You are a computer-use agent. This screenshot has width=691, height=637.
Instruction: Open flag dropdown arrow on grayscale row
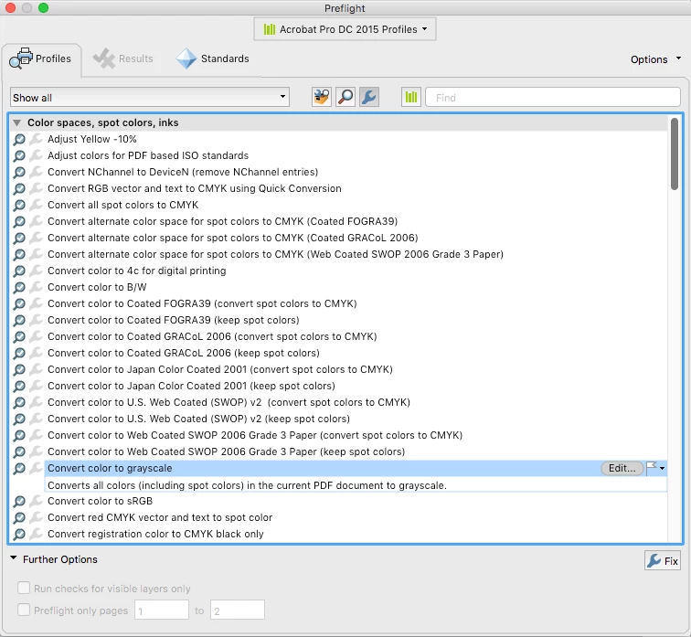tap(662, 468)
